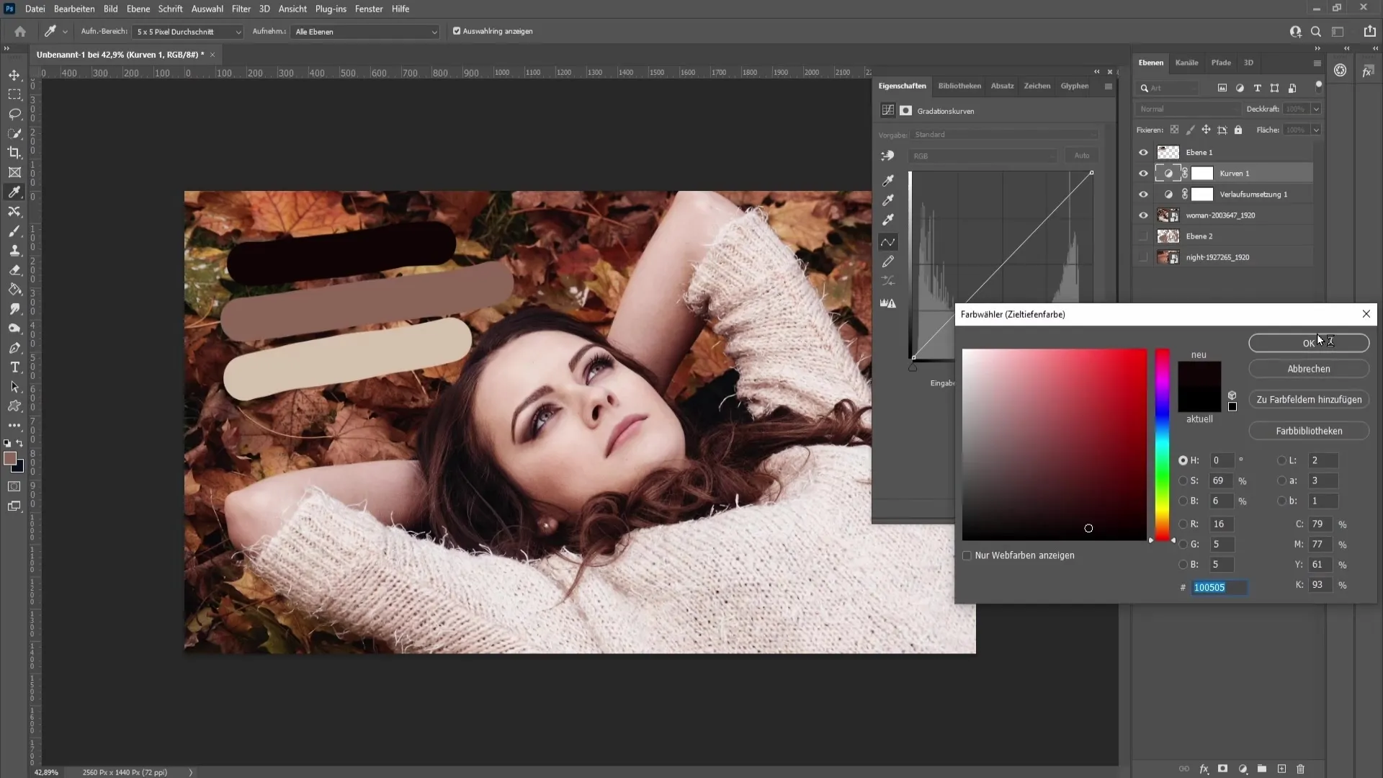Select the Rectangular Marquee tool
Viewport: 1383px width, 778px height.
14,94
